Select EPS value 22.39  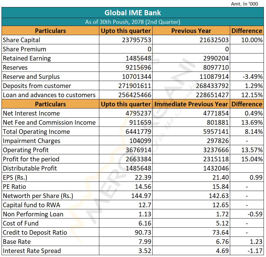click(x=143, y=178)
